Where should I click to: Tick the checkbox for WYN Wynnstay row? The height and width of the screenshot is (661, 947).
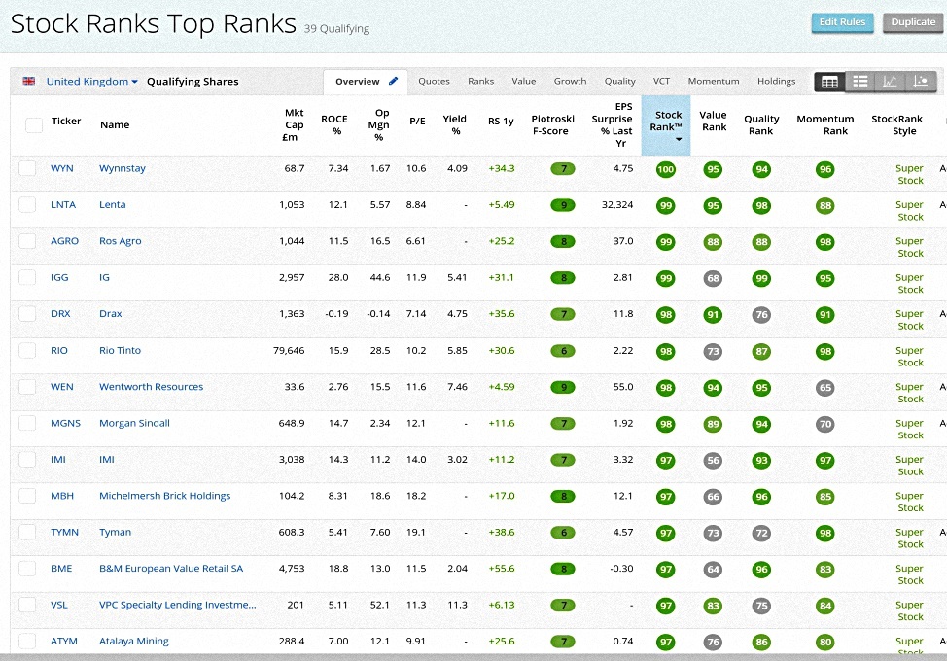27,168
